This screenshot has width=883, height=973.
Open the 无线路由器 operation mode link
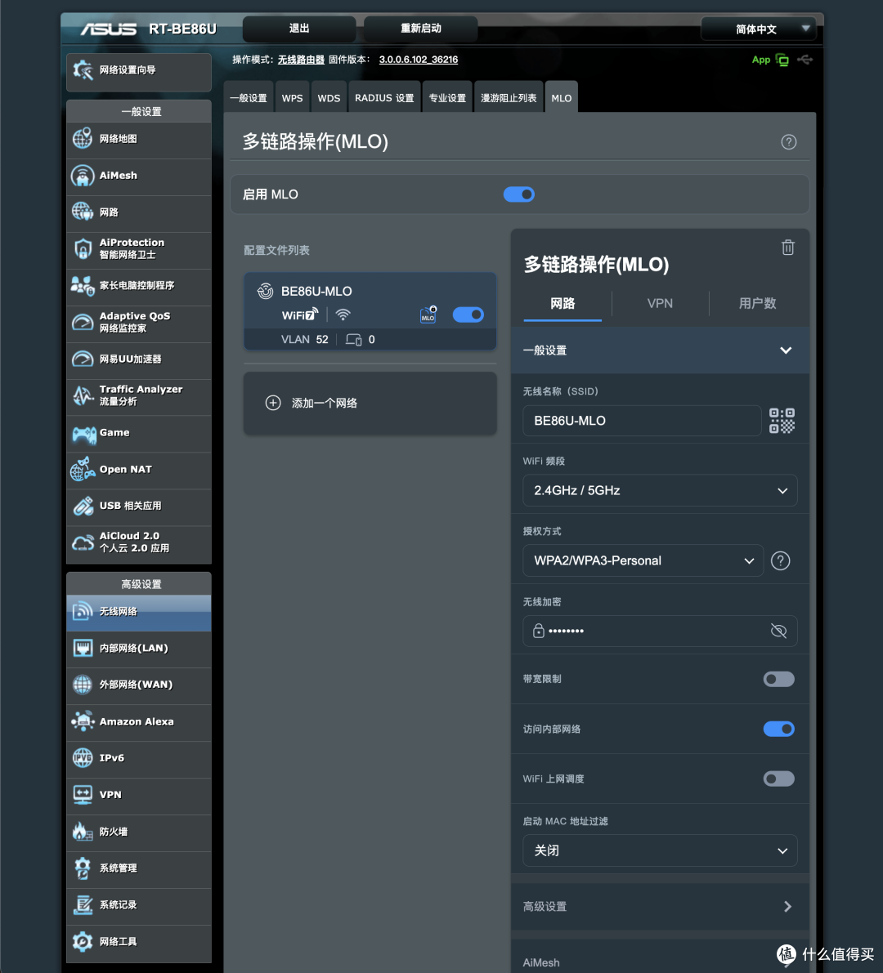pos(301,60)
